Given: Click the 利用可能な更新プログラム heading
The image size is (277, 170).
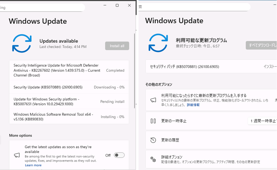Looking at the screenshot, I should [201, 40].
